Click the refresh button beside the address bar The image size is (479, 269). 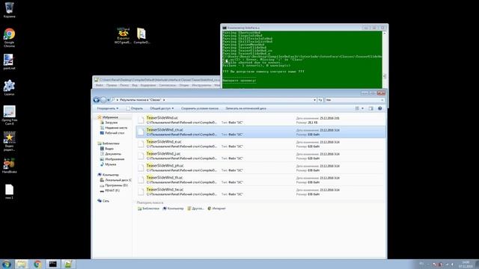[x=320, y=99]
